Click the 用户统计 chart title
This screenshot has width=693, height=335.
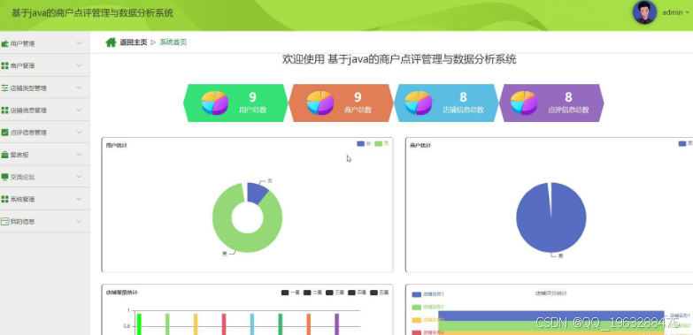116,145
